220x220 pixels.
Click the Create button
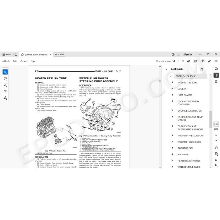point(59,55)
